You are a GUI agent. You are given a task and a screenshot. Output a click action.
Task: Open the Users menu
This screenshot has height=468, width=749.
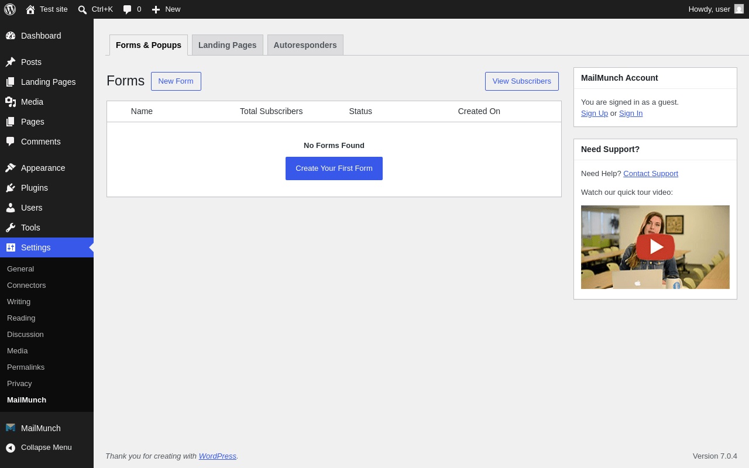(47, 208)
